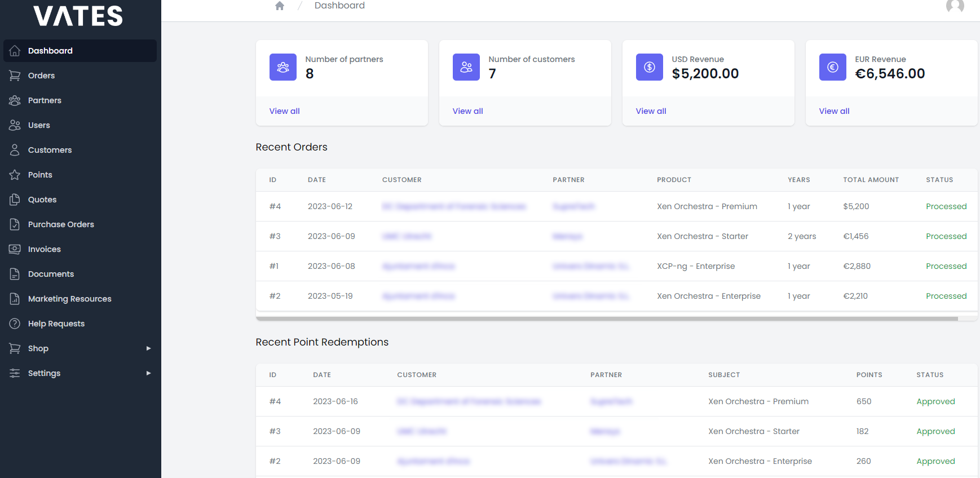The image size is (980, 478).
Task: View all under Number of customers
Action: 468,111
